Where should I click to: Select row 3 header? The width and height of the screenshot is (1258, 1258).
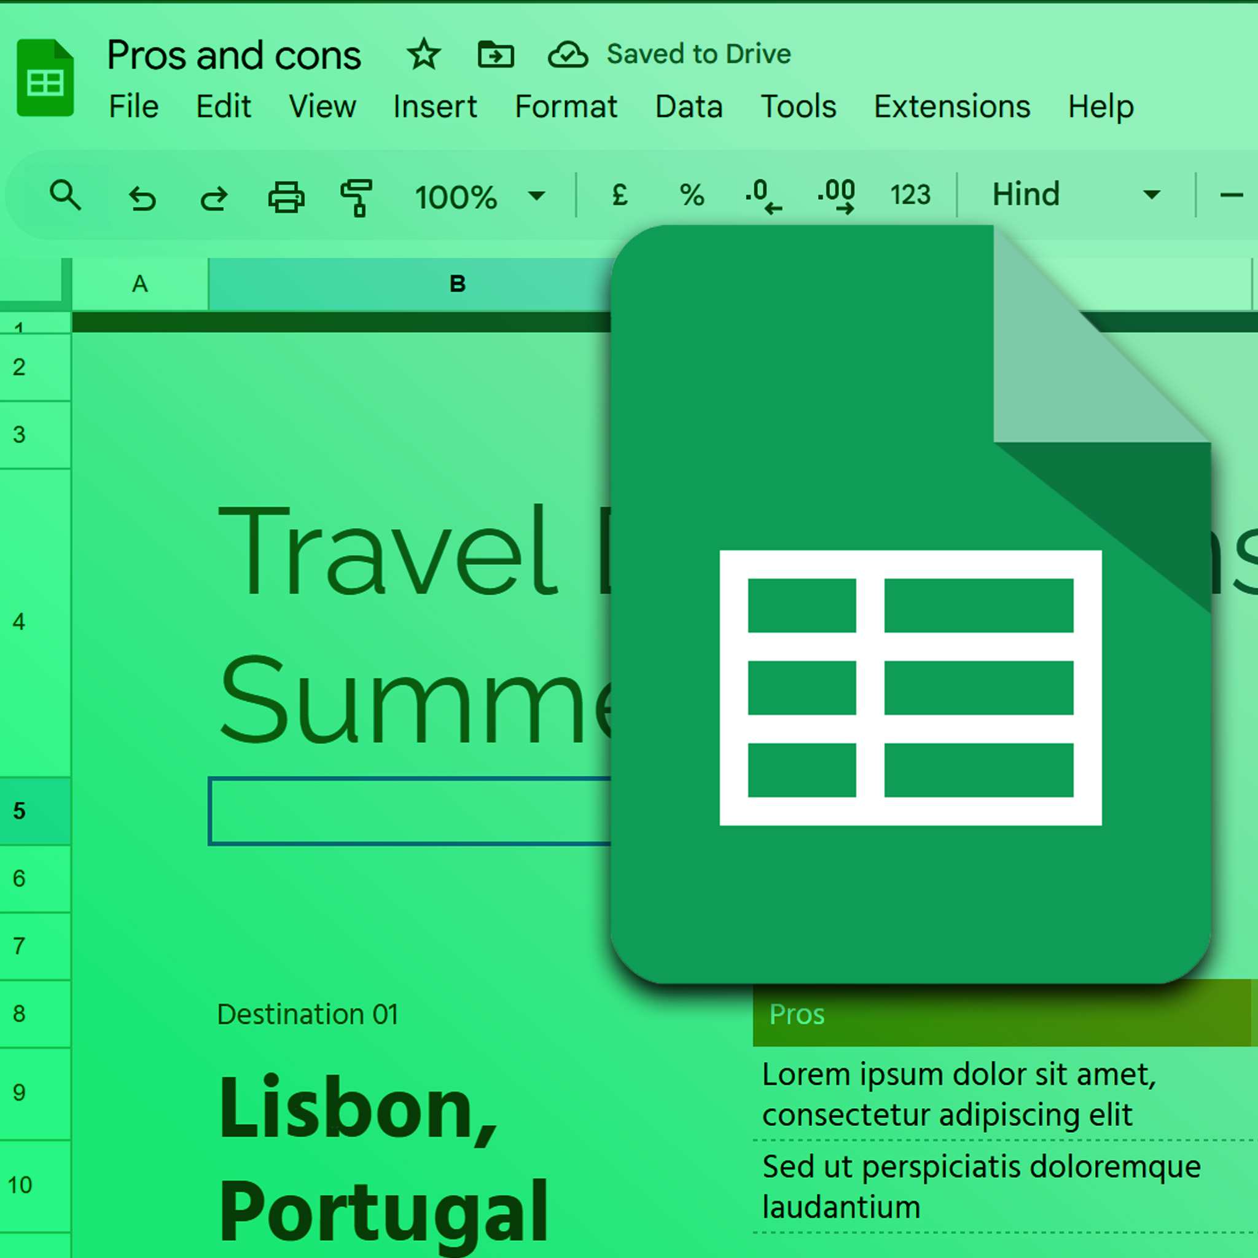tap(35, 435)
